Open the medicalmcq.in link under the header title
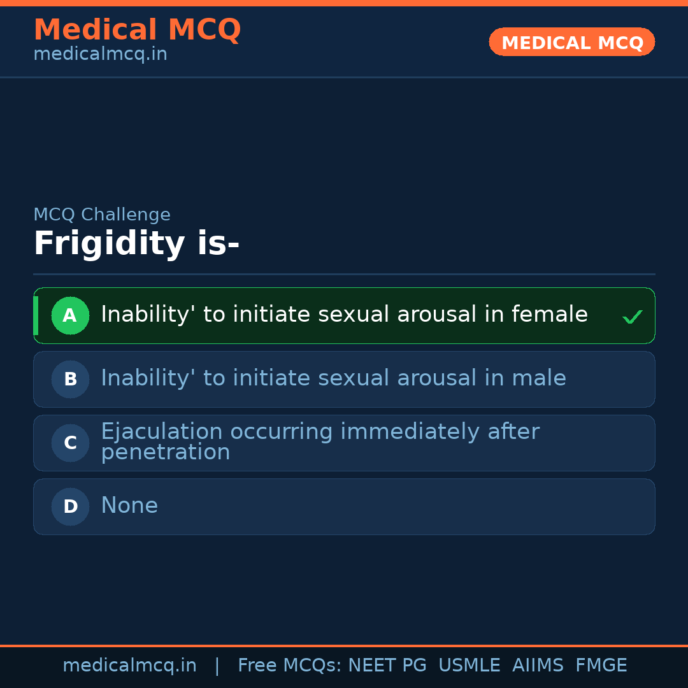688x688 pixels. (x=100, y=54)
